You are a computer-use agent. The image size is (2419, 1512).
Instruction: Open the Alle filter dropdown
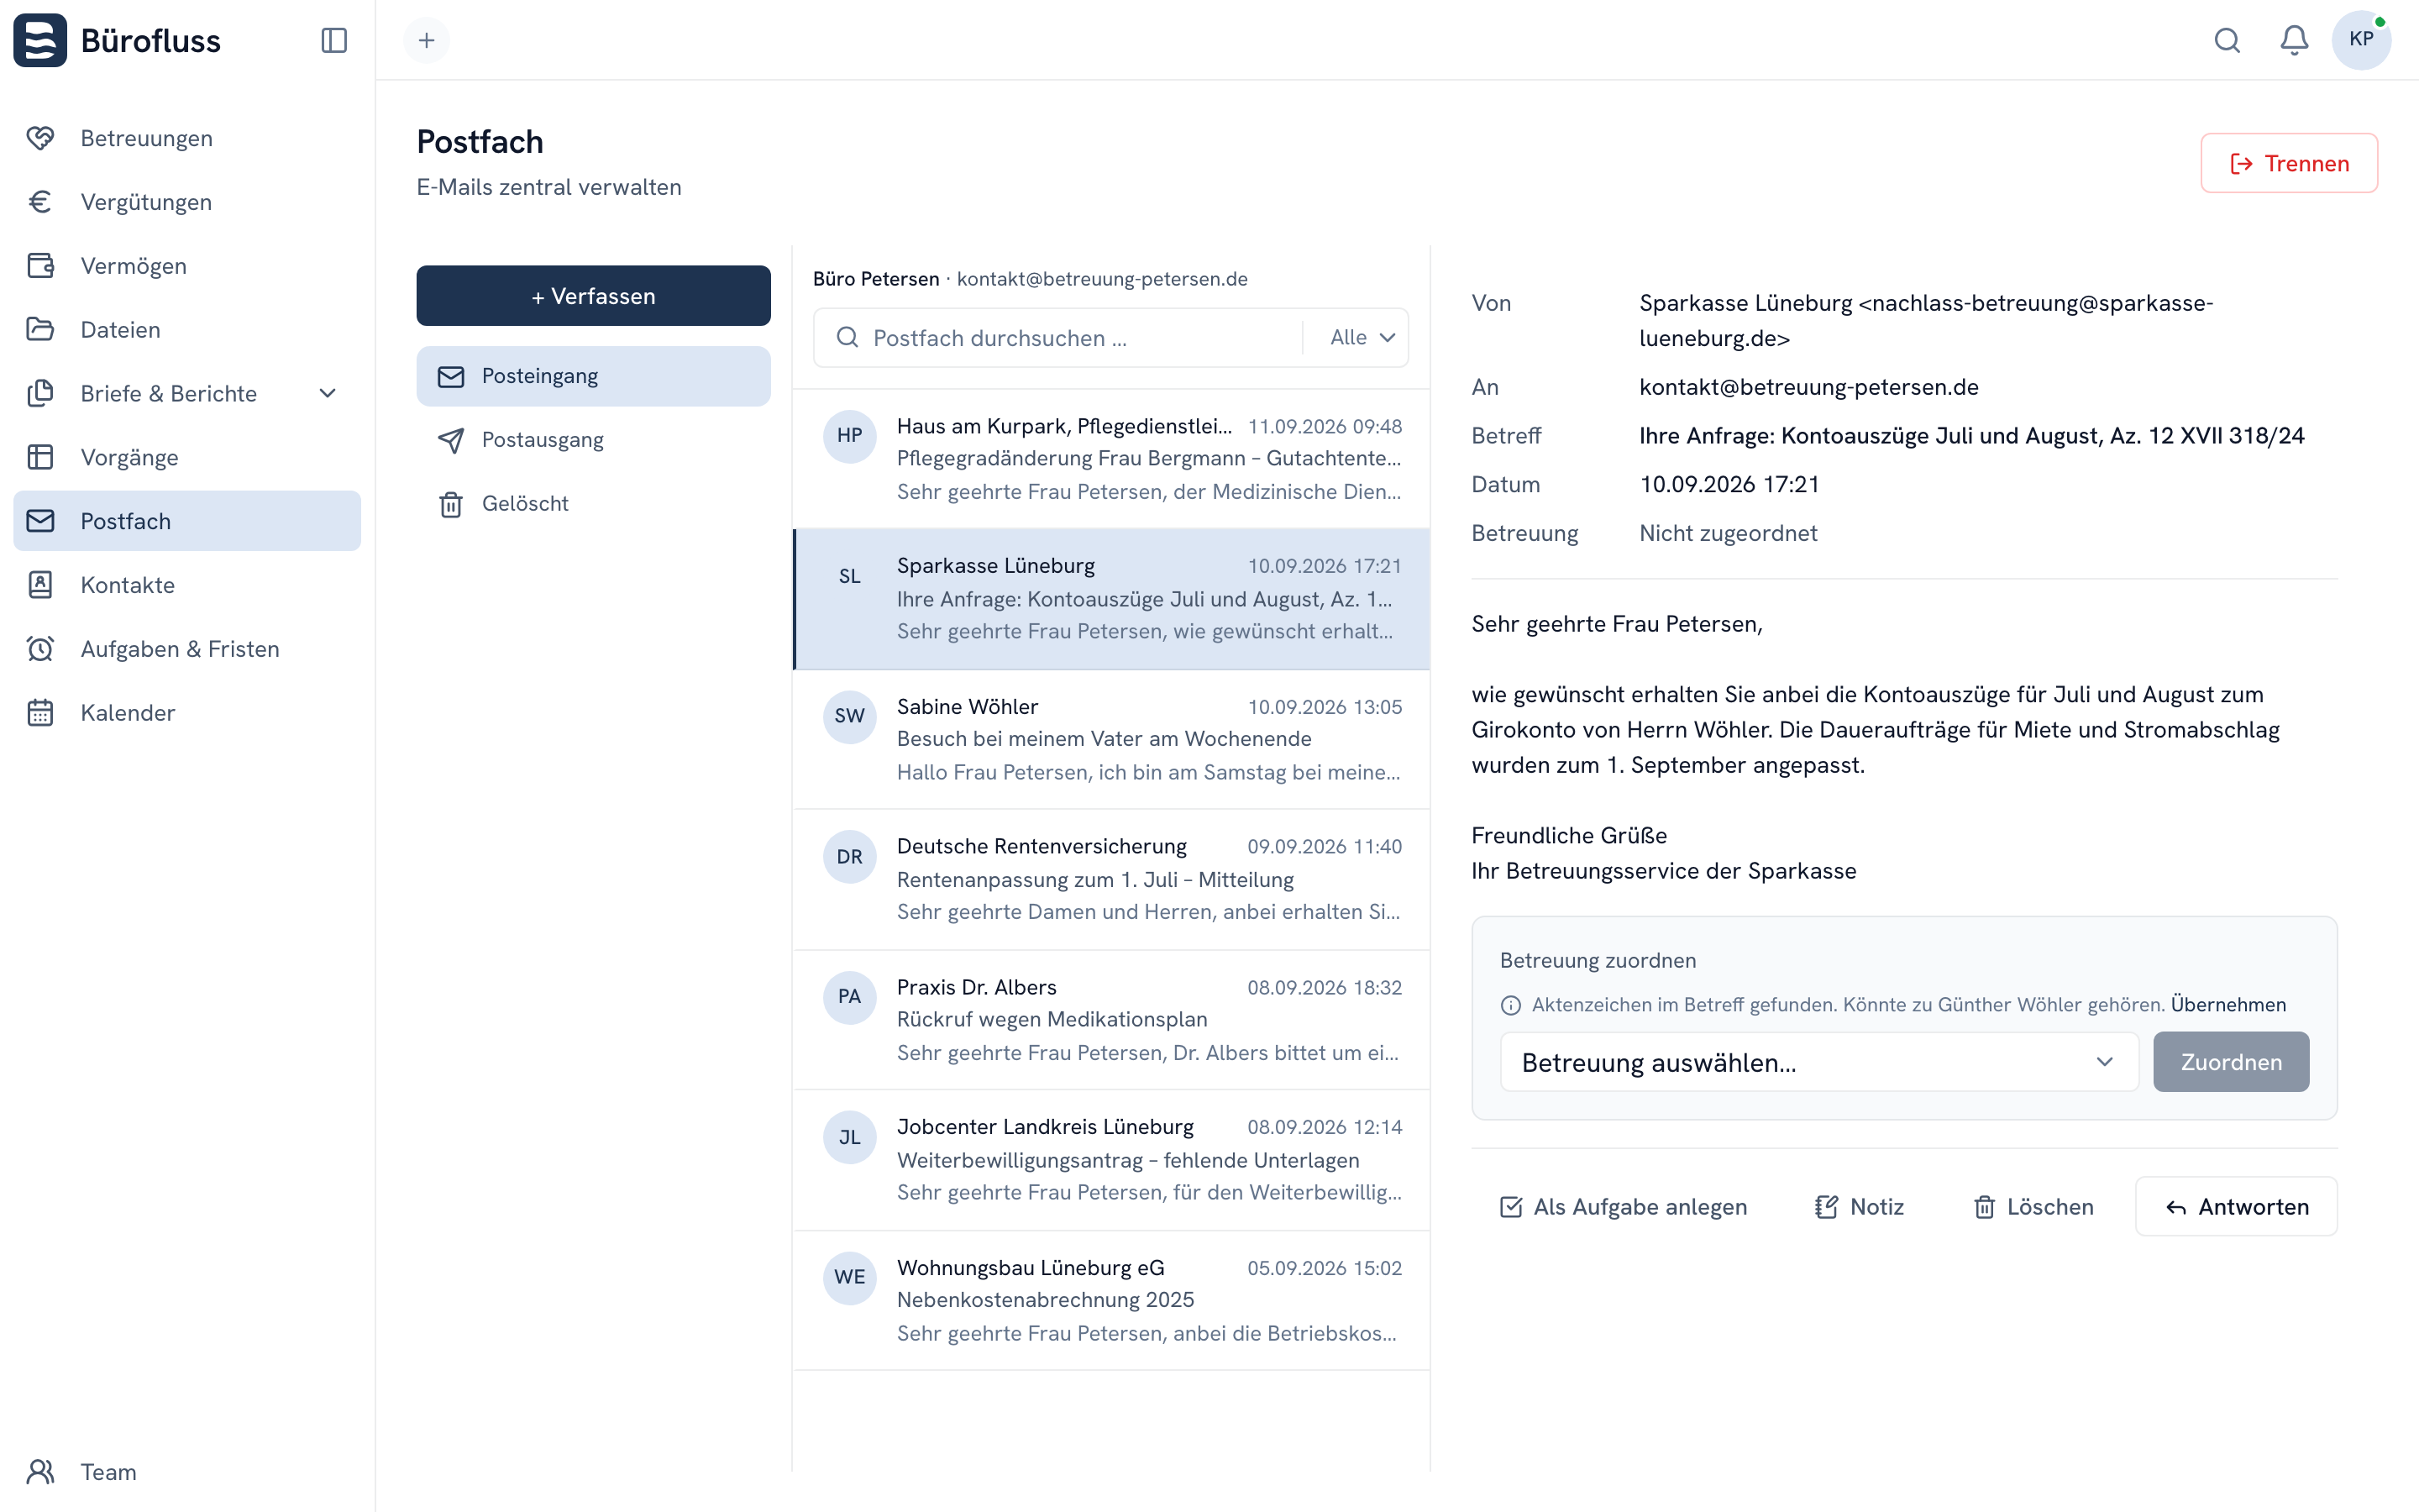(1362, 338)
